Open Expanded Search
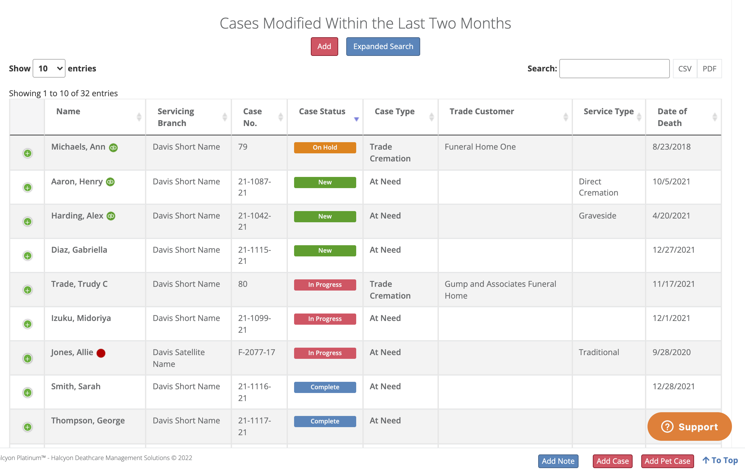The image size is (745, 474). coord(383,47)
